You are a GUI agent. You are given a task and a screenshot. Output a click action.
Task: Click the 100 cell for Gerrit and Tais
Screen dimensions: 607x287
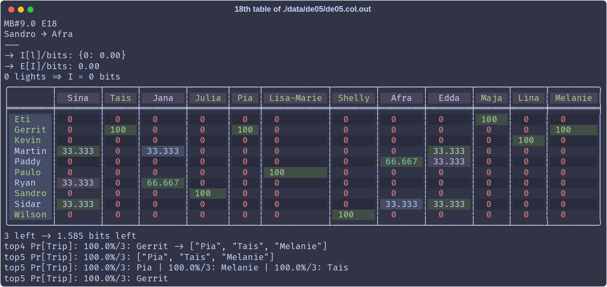click(x=121, y=130)
